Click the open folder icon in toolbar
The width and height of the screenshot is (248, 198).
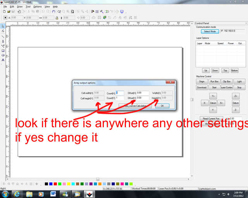coord(8,12)
